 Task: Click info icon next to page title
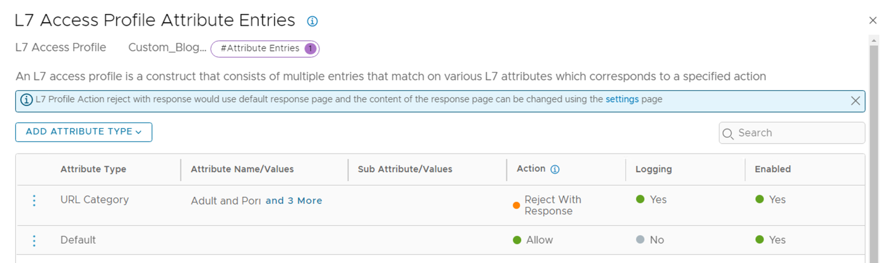pos(312,21)
